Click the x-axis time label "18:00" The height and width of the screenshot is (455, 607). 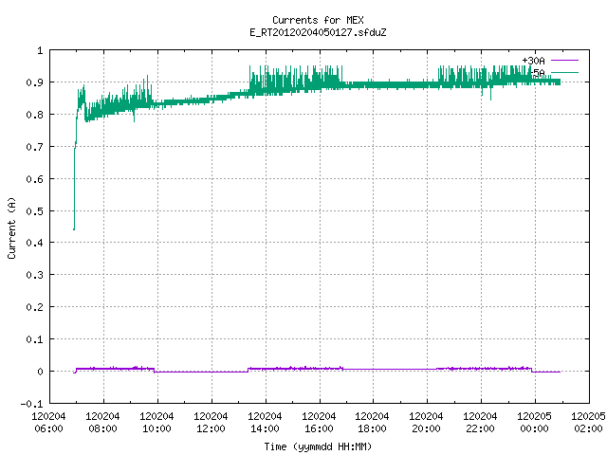[x=372, y=428]
